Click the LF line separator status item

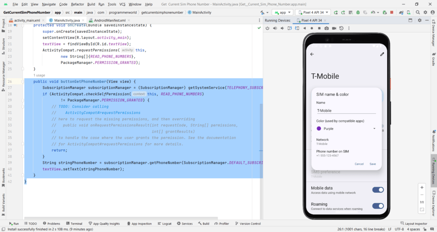coord(390,229)
